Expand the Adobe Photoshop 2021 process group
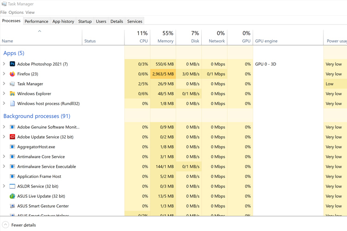This screenshot has width=347, height=231. (4, 64)
